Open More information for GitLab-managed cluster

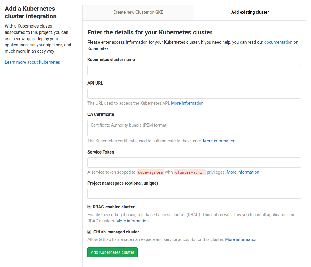click(241, 239)
